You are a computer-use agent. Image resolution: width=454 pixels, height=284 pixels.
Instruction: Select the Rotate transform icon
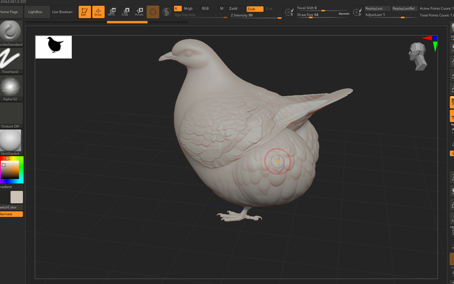pos(139,12)
